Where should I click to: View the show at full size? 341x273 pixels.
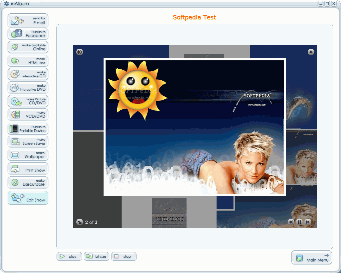point(97,256)
